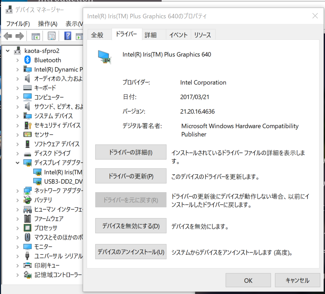Switch to the イベント tab
Viewport: 325px width, 294px height.
click(178, 35)
